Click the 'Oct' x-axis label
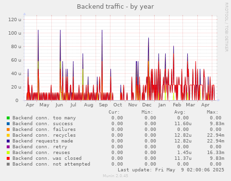Screen dimensions: 231x181 point(118,105)
